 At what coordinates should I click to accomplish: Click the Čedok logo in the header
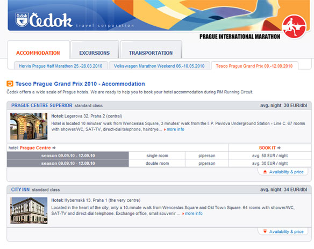click(x=44, y=20)
